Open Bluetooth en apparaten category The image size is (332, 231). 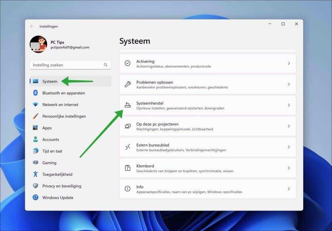(x=70, y=93)
